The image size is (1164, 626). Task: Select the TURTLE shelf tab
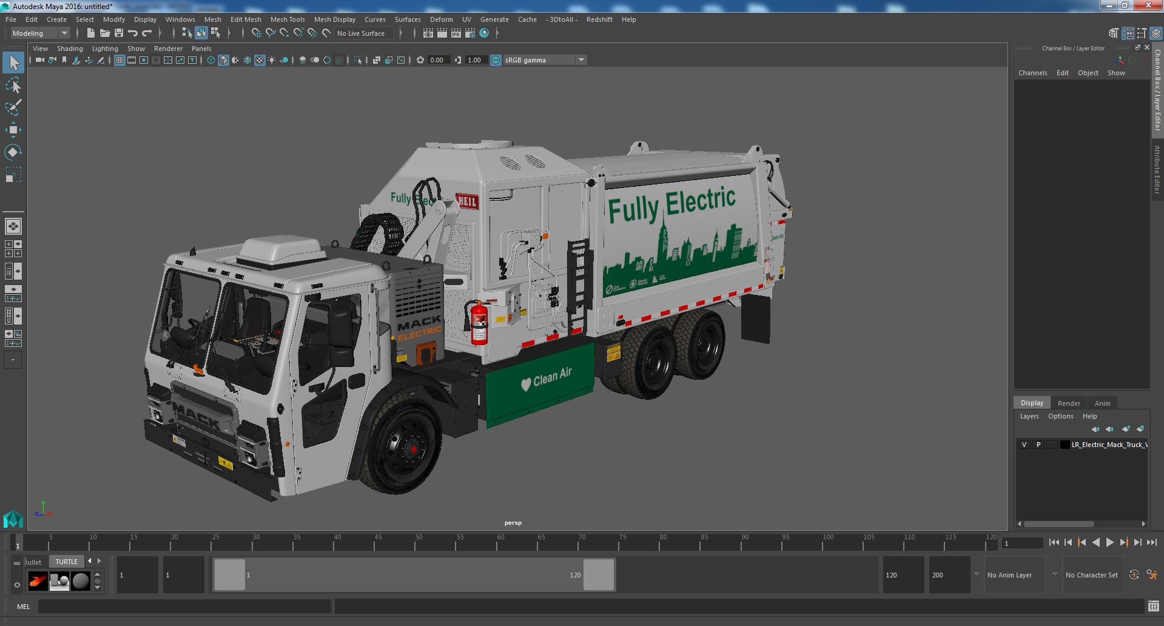67,562
